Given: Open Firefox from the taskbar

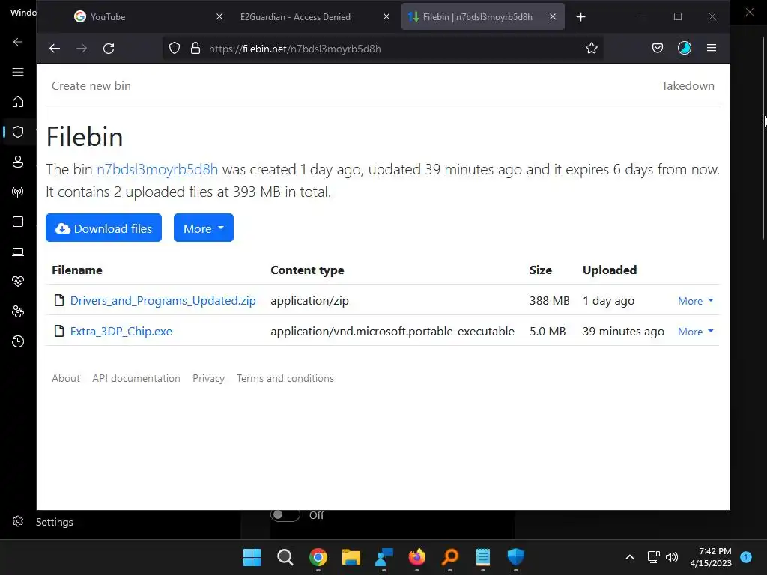Looking at the screenshot, I should point(416,557).
